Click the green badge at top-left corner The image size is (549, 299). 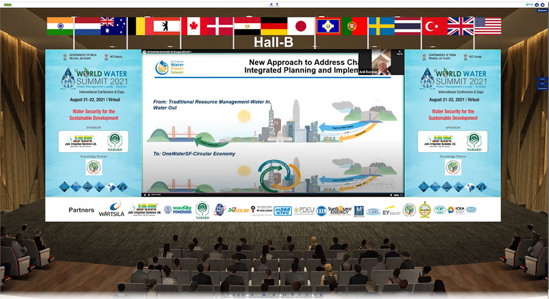pos(7,4)
